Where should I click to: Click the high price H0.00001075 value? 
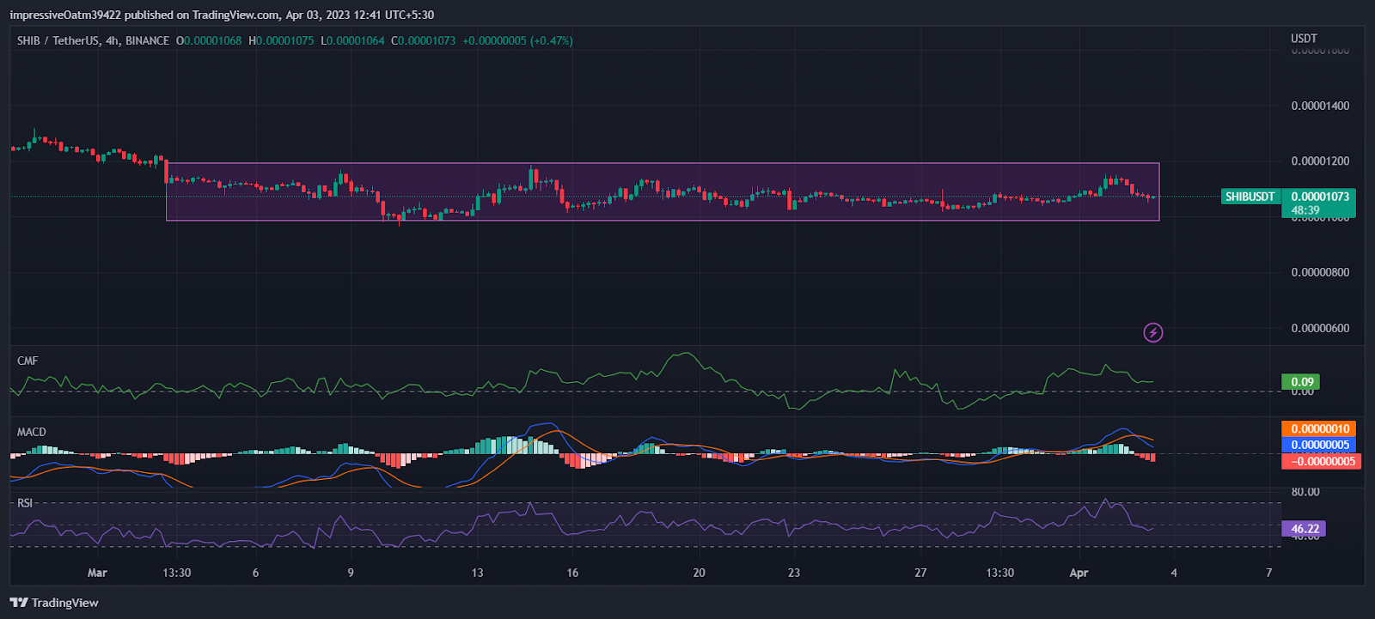281,40
